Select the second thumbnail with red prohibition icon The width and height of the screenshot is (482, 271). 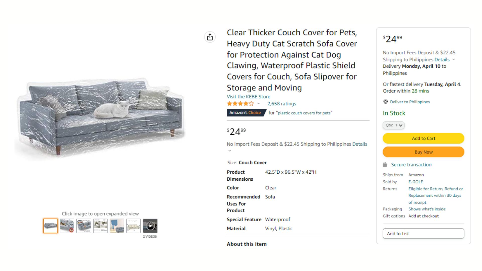tap(67, 226)
